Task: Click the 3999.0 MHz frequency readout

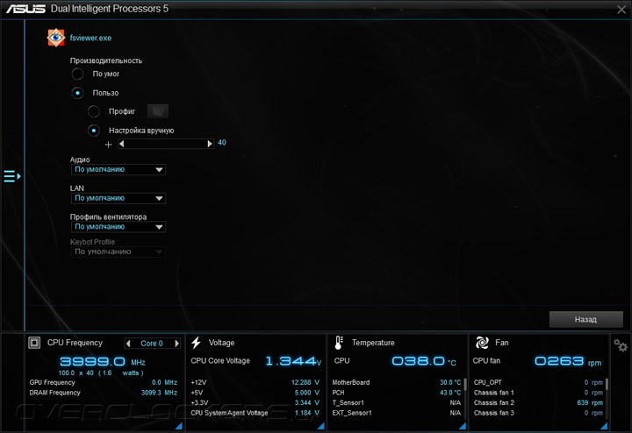Action: tap(103, 361)
